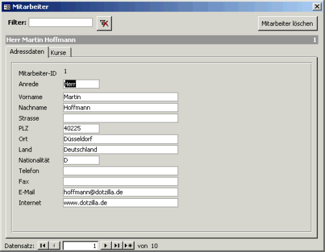Viewport: 325px width, 252px height.
Task: Click the Internet field www.dotzilla.de
Action: point(120,203)
